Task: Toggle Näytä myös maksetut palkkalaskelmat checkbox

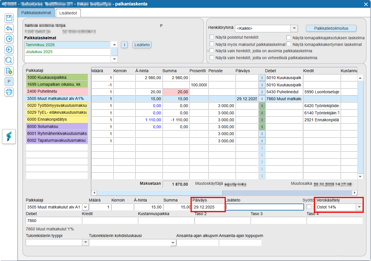Action: pos(212,44)
